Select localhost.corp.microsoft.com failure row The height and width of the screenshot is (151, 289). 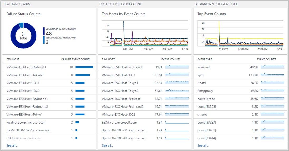tap(49, 123)
